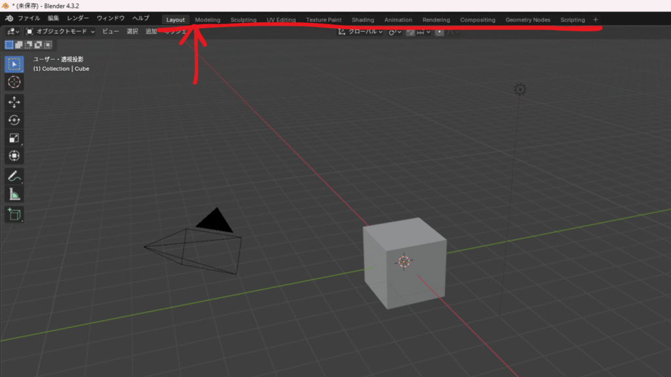Set selection mode to new selection
The image size is (671, 377).
[x=9, y=45]
